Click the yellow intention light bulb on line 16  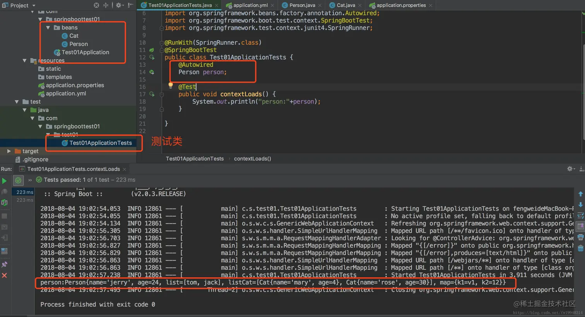170,85
